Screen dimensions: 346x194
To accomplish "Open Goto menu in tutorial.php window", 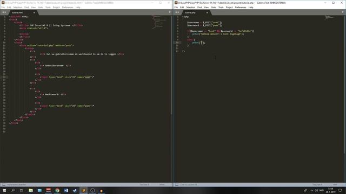I will (x=214, y=7).
